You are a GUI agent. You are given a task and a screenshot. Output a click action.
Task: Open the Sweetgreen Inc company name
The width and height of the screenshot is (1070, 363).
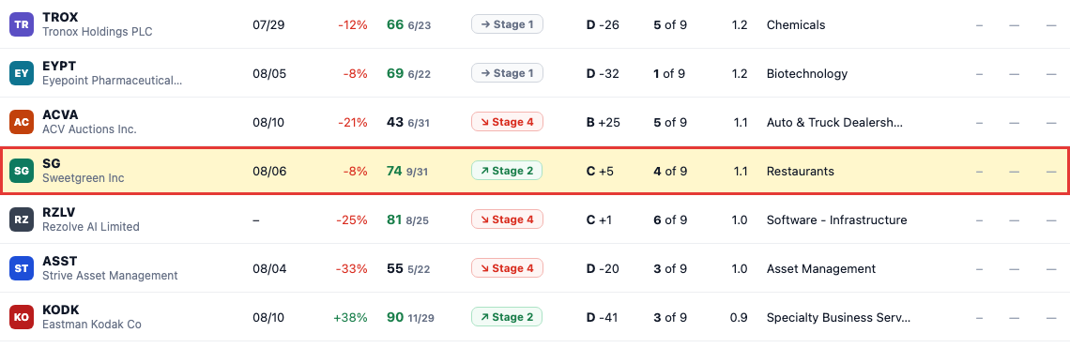(84, 178)
